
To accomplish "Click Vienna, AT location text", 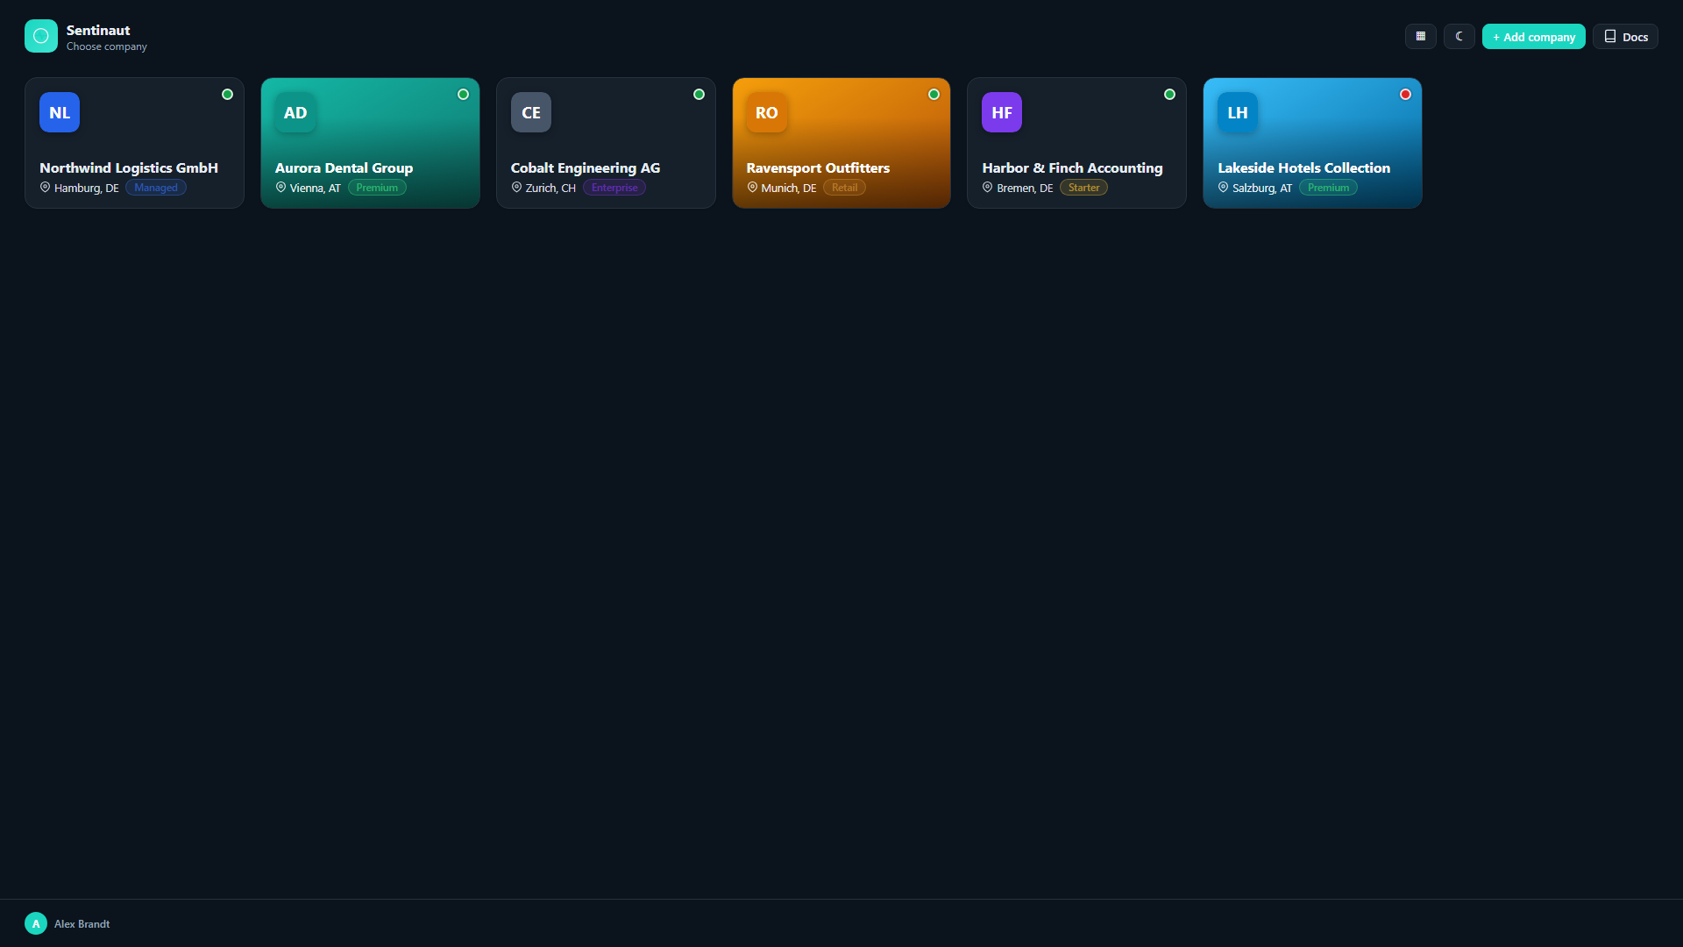I will pos(316,189).
